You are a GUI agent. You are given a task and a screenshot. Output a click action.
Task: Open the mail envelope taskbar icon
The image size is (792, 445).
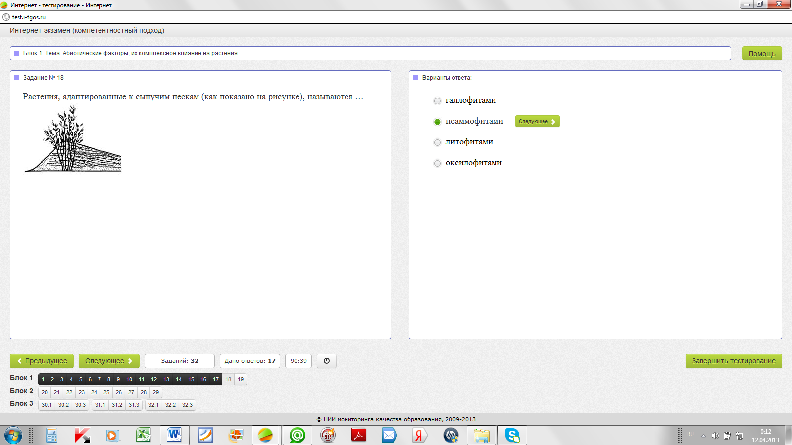click(x=389, y=436)
